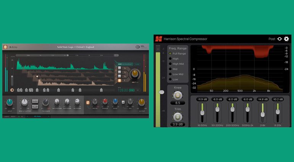This screenshot has height=162, width=294.
Task: Click the large yellow delay time knob
Action: pyautogui.click(x=135, y=74)
